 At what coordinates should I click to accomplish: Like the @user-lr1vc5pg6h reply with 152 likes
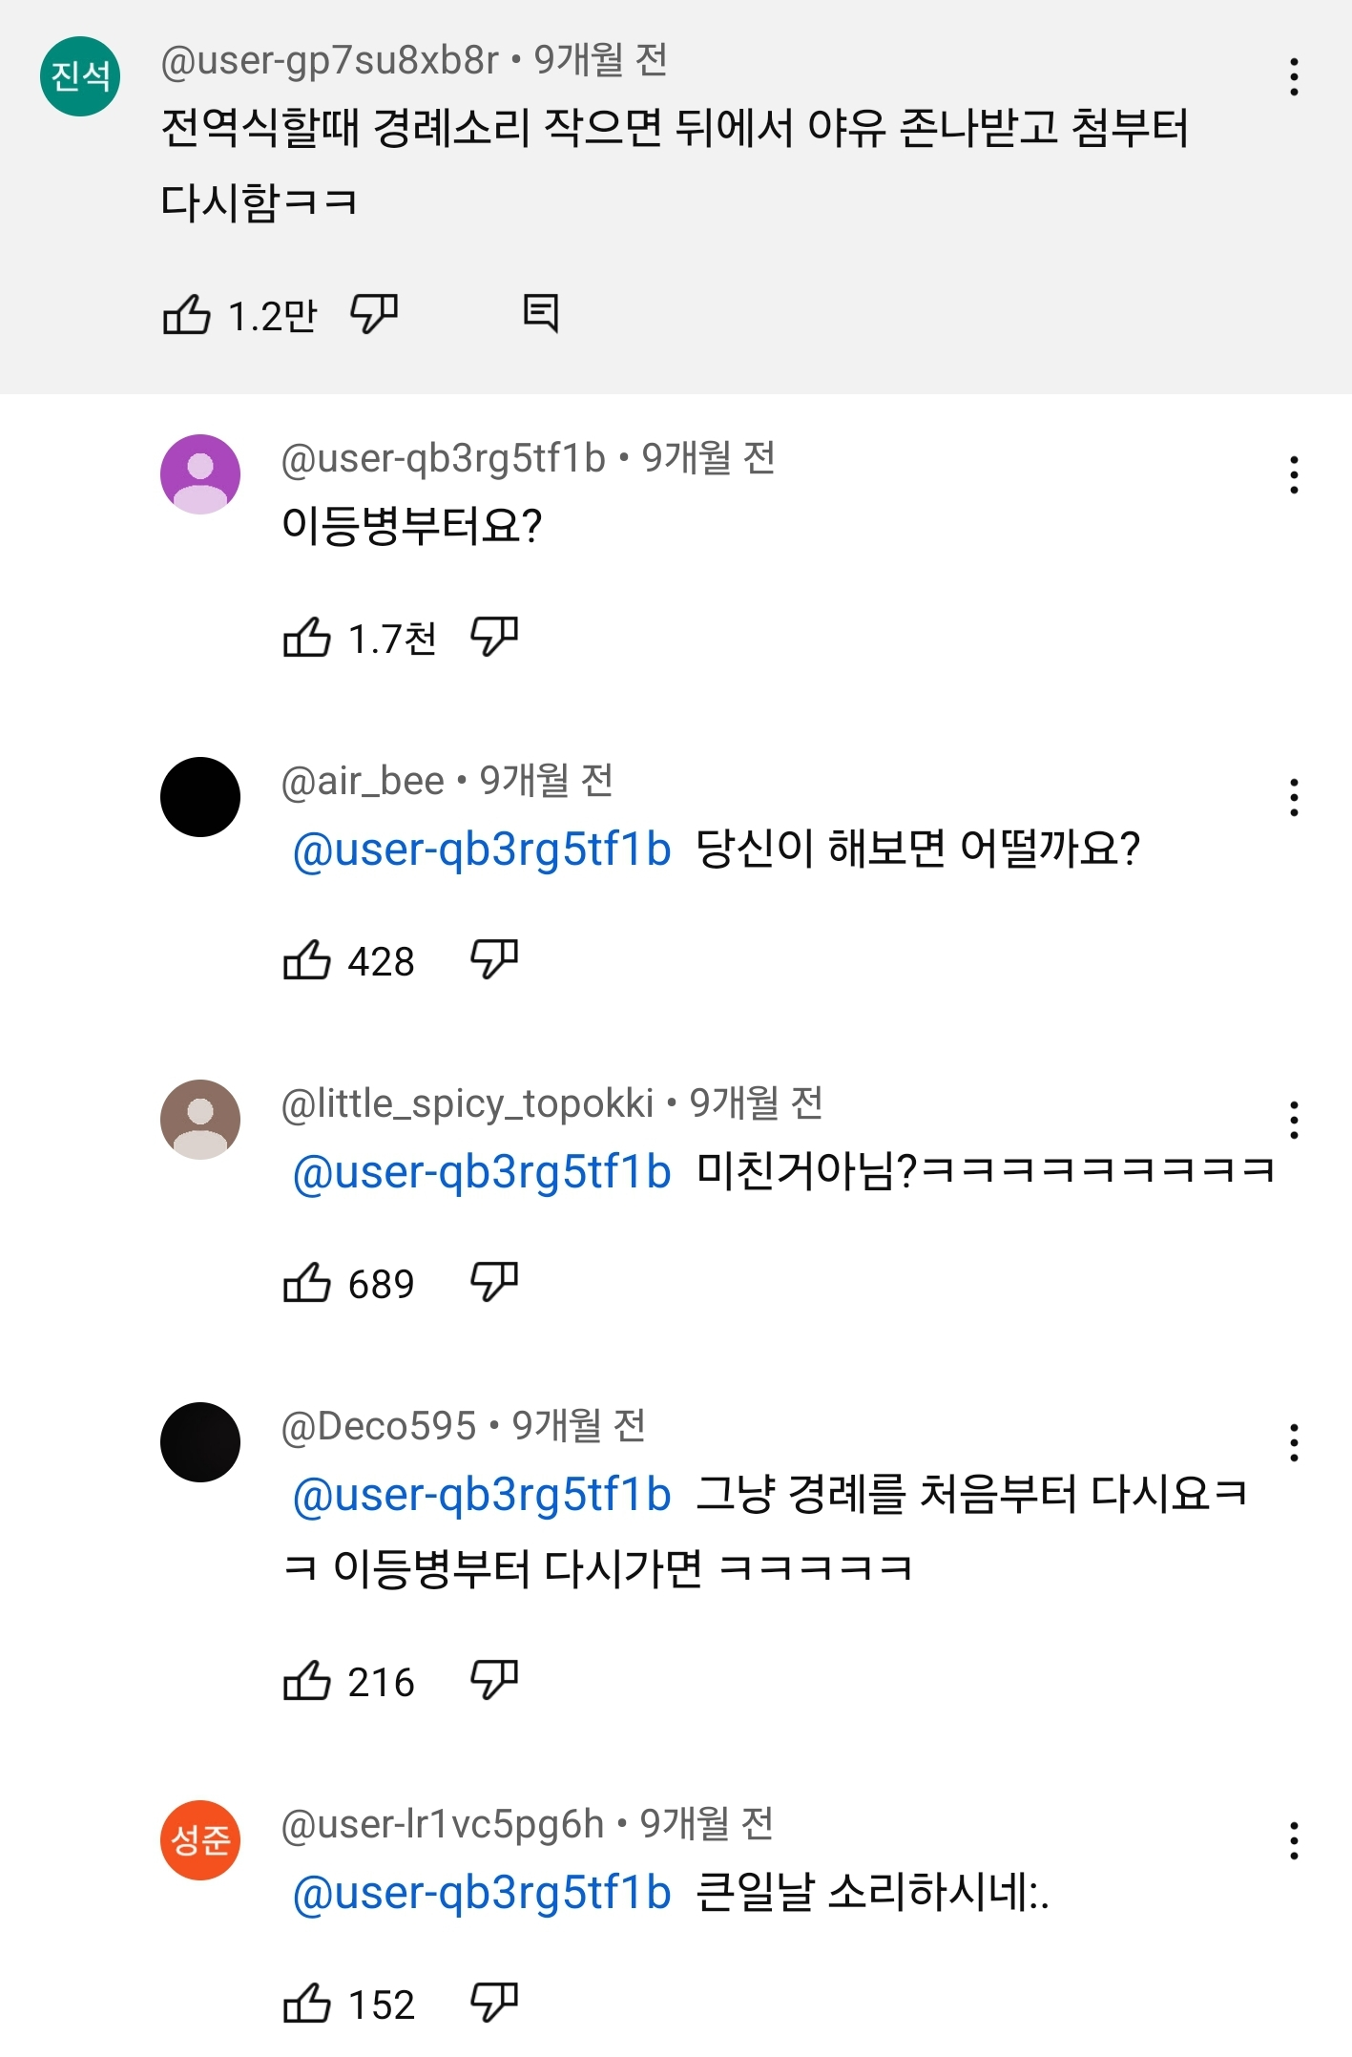coord(307,2003)
